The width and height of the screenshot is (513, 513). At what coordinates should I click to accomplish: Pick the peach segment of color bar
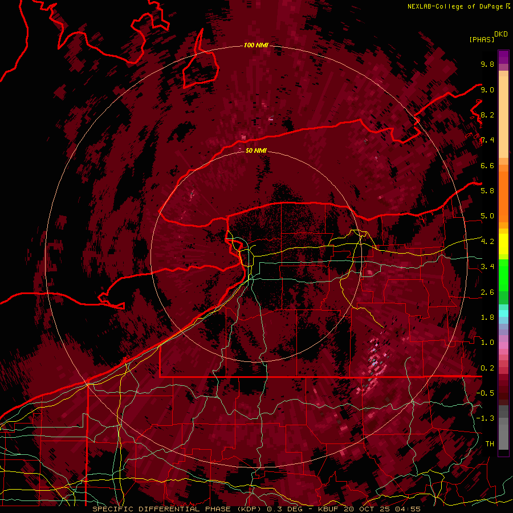(503, 117)
